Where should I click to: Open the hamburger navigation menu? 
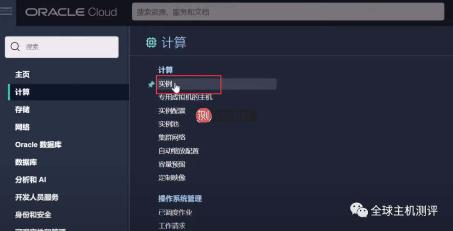6,11
